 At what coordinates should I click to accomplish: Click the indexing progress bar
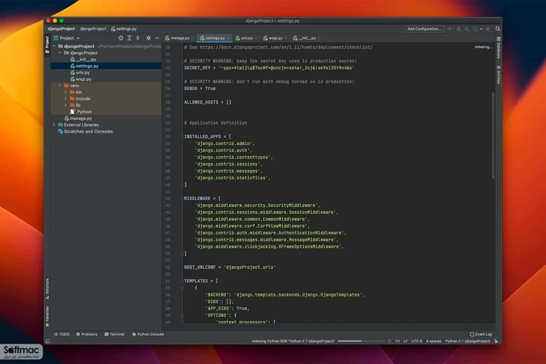[x=361, y=341]
